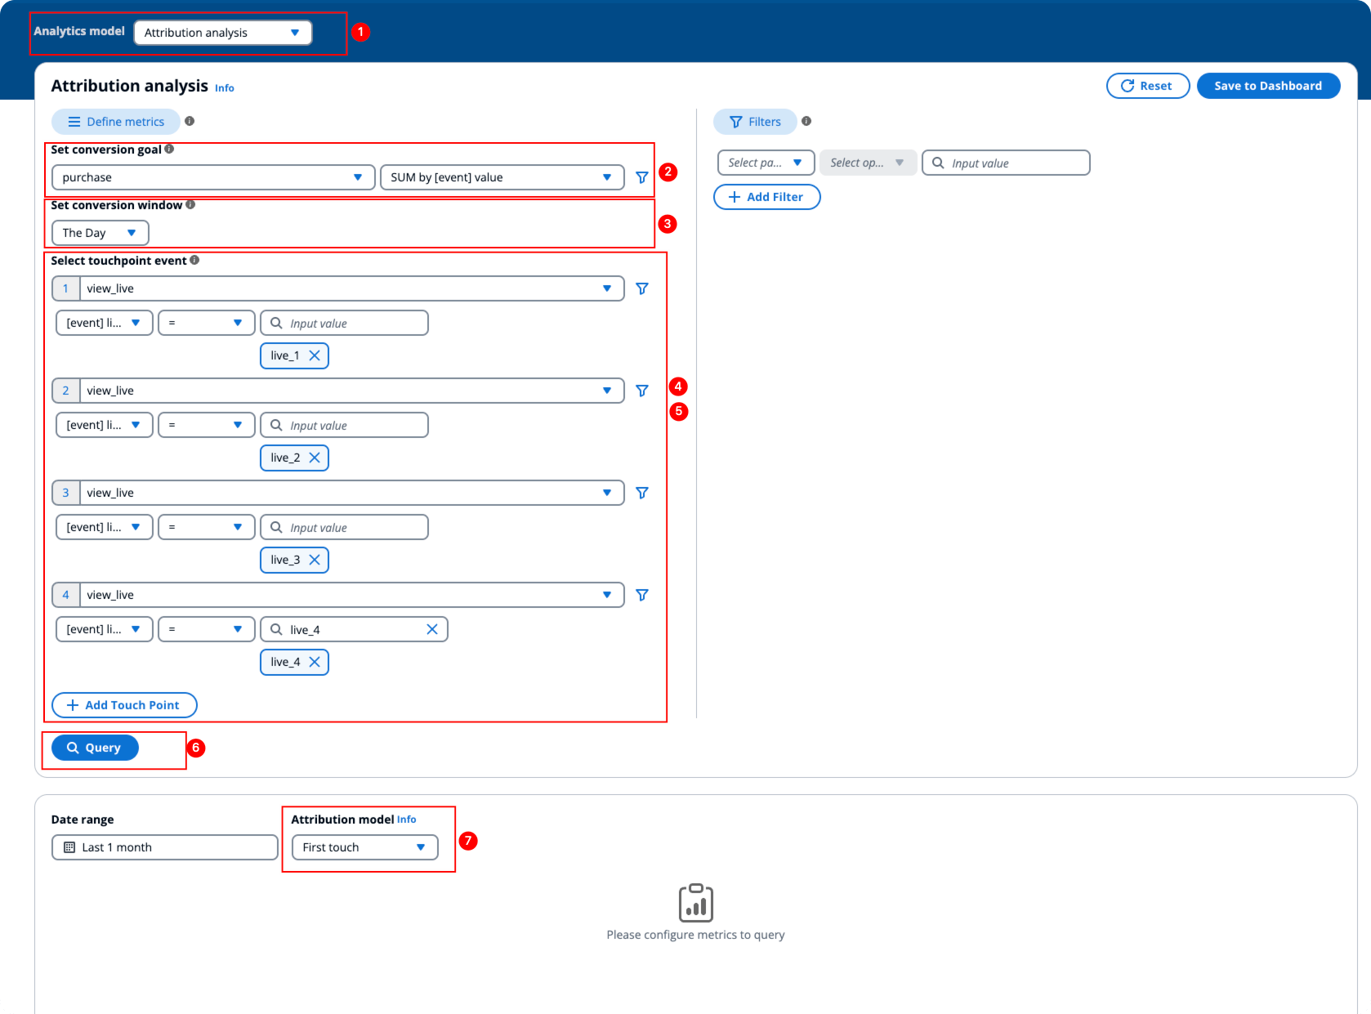This screenshot has width=1371, height=1014.
Task: Remove the live_1 tag
Action: pyautogui.click(x=315, y=355)
